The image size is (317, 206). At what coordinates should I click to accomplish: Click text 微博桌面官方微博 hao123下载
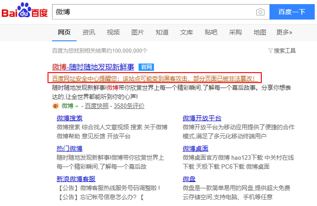pyautogui.click(x=223, y=157)
